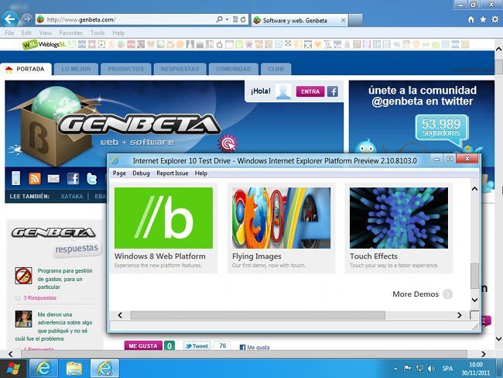This screenshot has width=503, height=378.
Task: Open Programa para gestión de gastos link
Action: pos(65,279)
